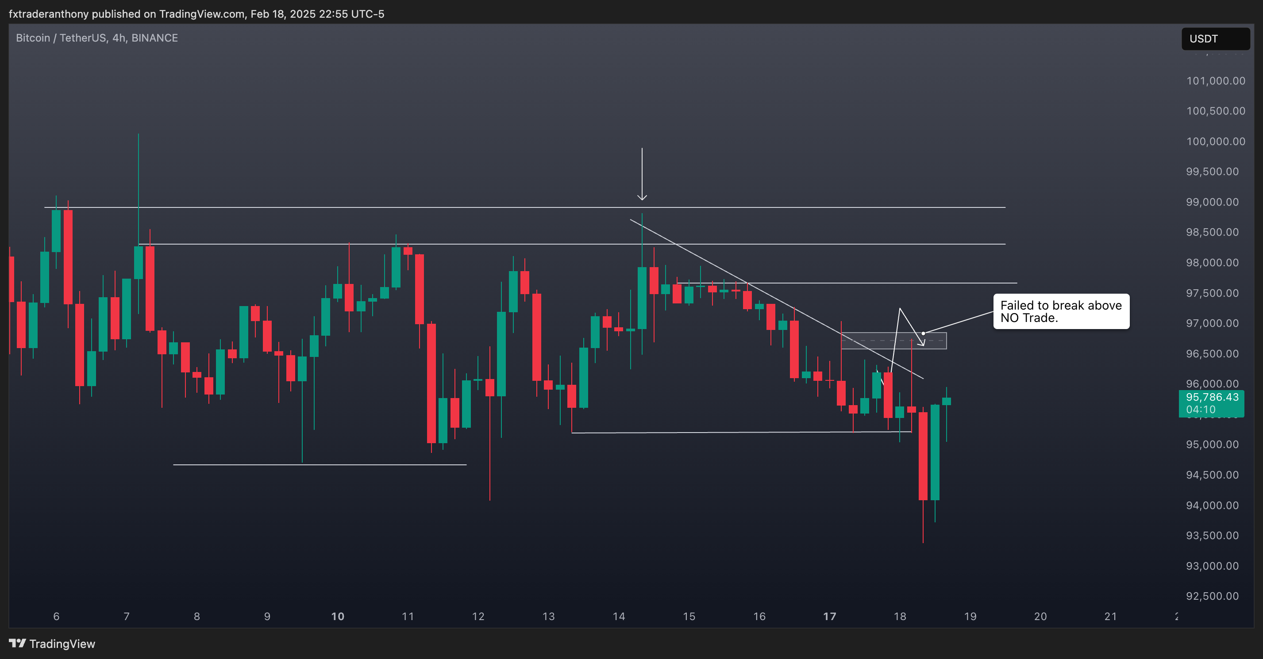Click date label 9 on time axis
Image resolution: width=1263 pixels, height=659 pixels.
tap(267, 617)
